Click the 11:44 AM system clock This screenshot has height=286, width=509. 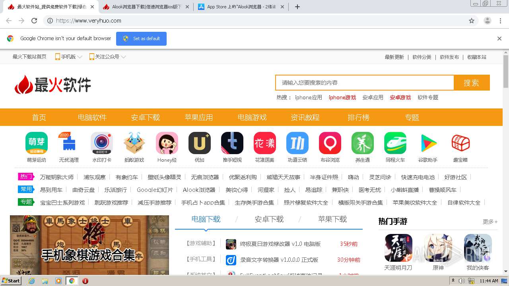(489, 281)
